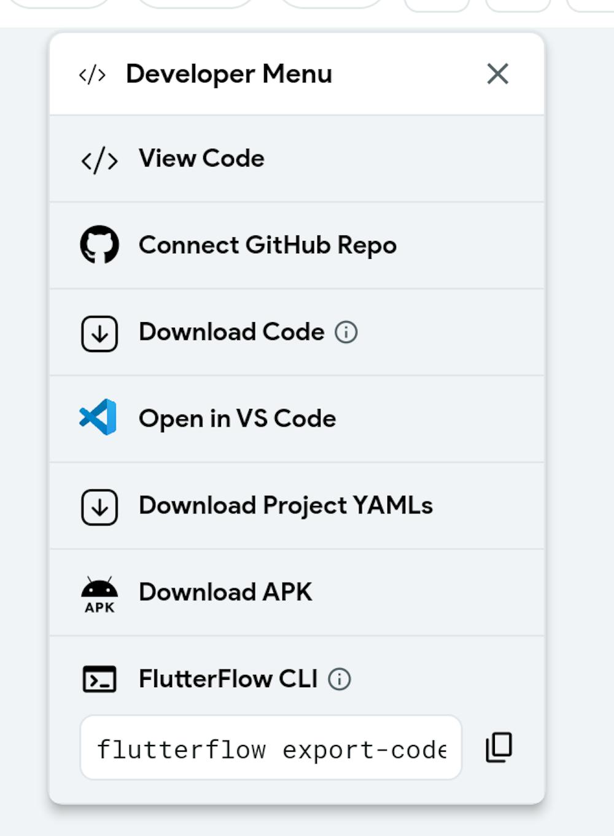Select the Download Project YAMLs option
The image size is (614, 836).
[286, 505]
